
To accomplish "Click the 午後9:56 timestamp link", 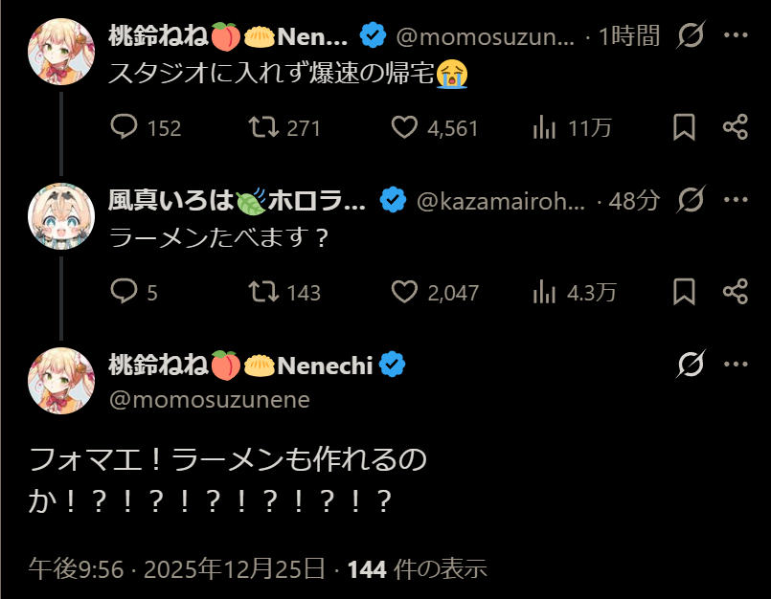I will pos(77,570).
